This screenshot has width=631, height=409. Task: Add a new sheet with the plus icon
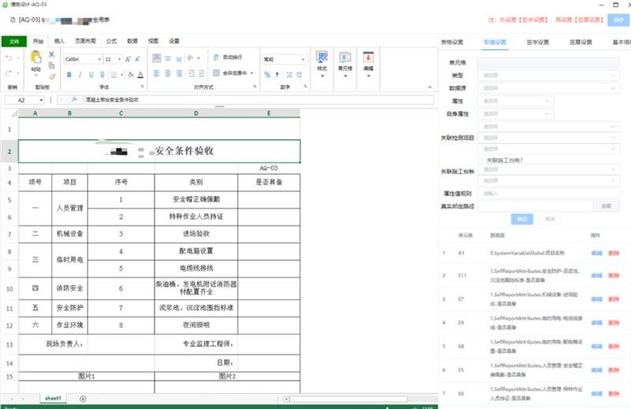click(x=83, y=399)
